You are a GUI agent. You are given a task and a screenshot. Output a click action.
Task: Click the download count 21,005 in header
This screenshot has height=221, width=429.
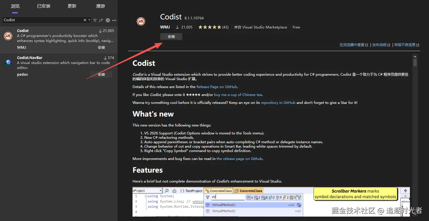pos(184,27)
